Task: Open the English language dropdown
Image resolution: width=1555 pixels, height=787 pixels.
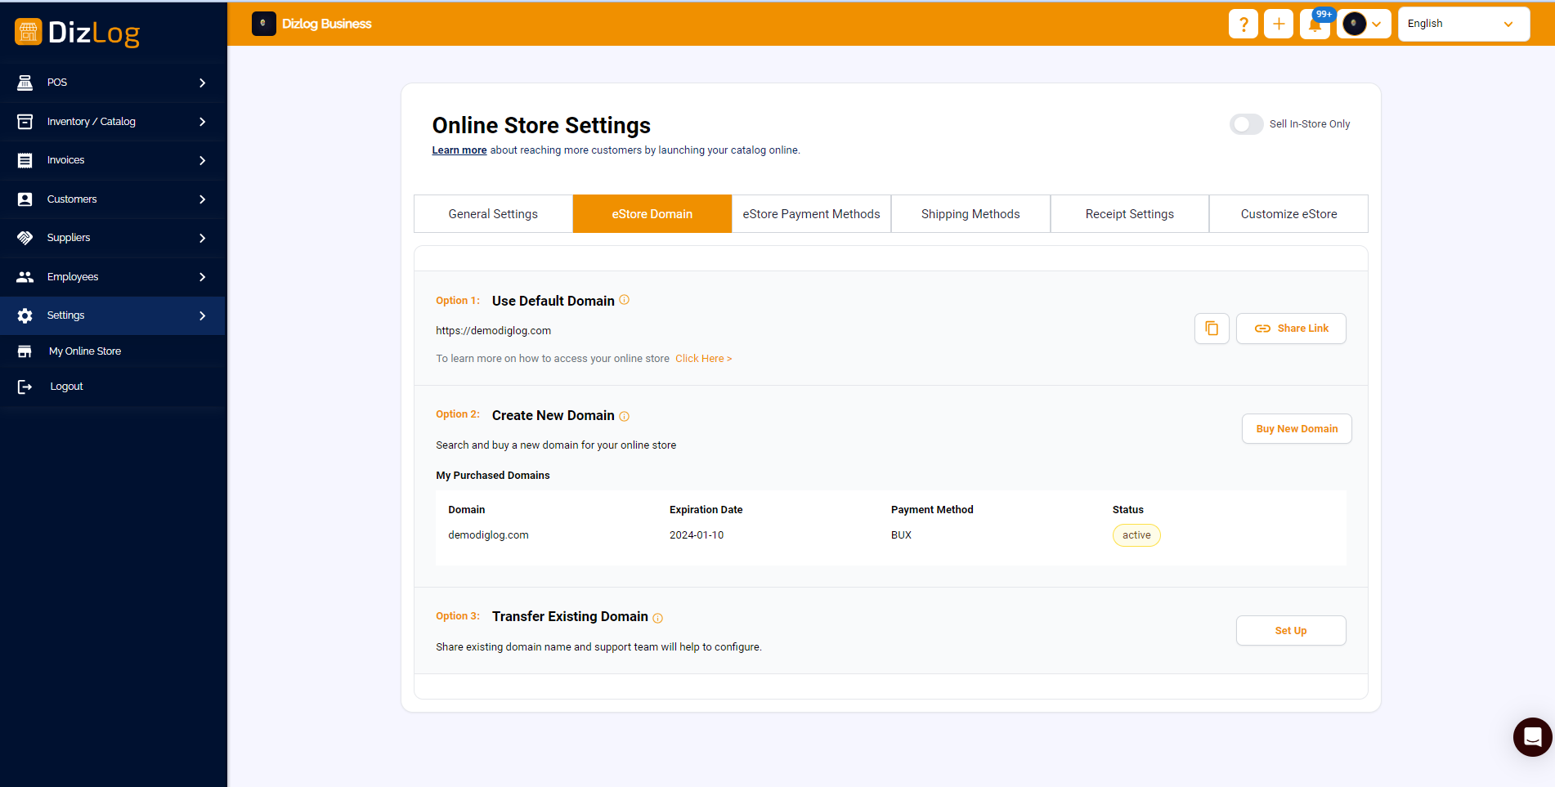Action: pos(1463,24)
